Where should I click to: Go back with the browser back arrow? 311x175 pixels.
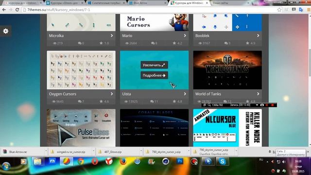tap(4, 10)
